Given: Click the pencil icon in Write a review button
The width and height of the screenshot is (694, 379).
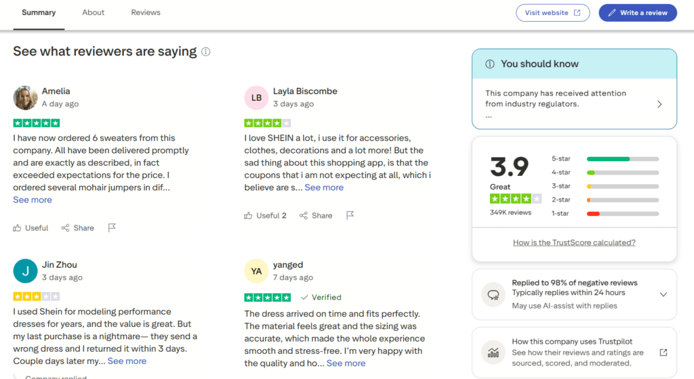Looking at the screenshot, I should click(x=612, y=13).
